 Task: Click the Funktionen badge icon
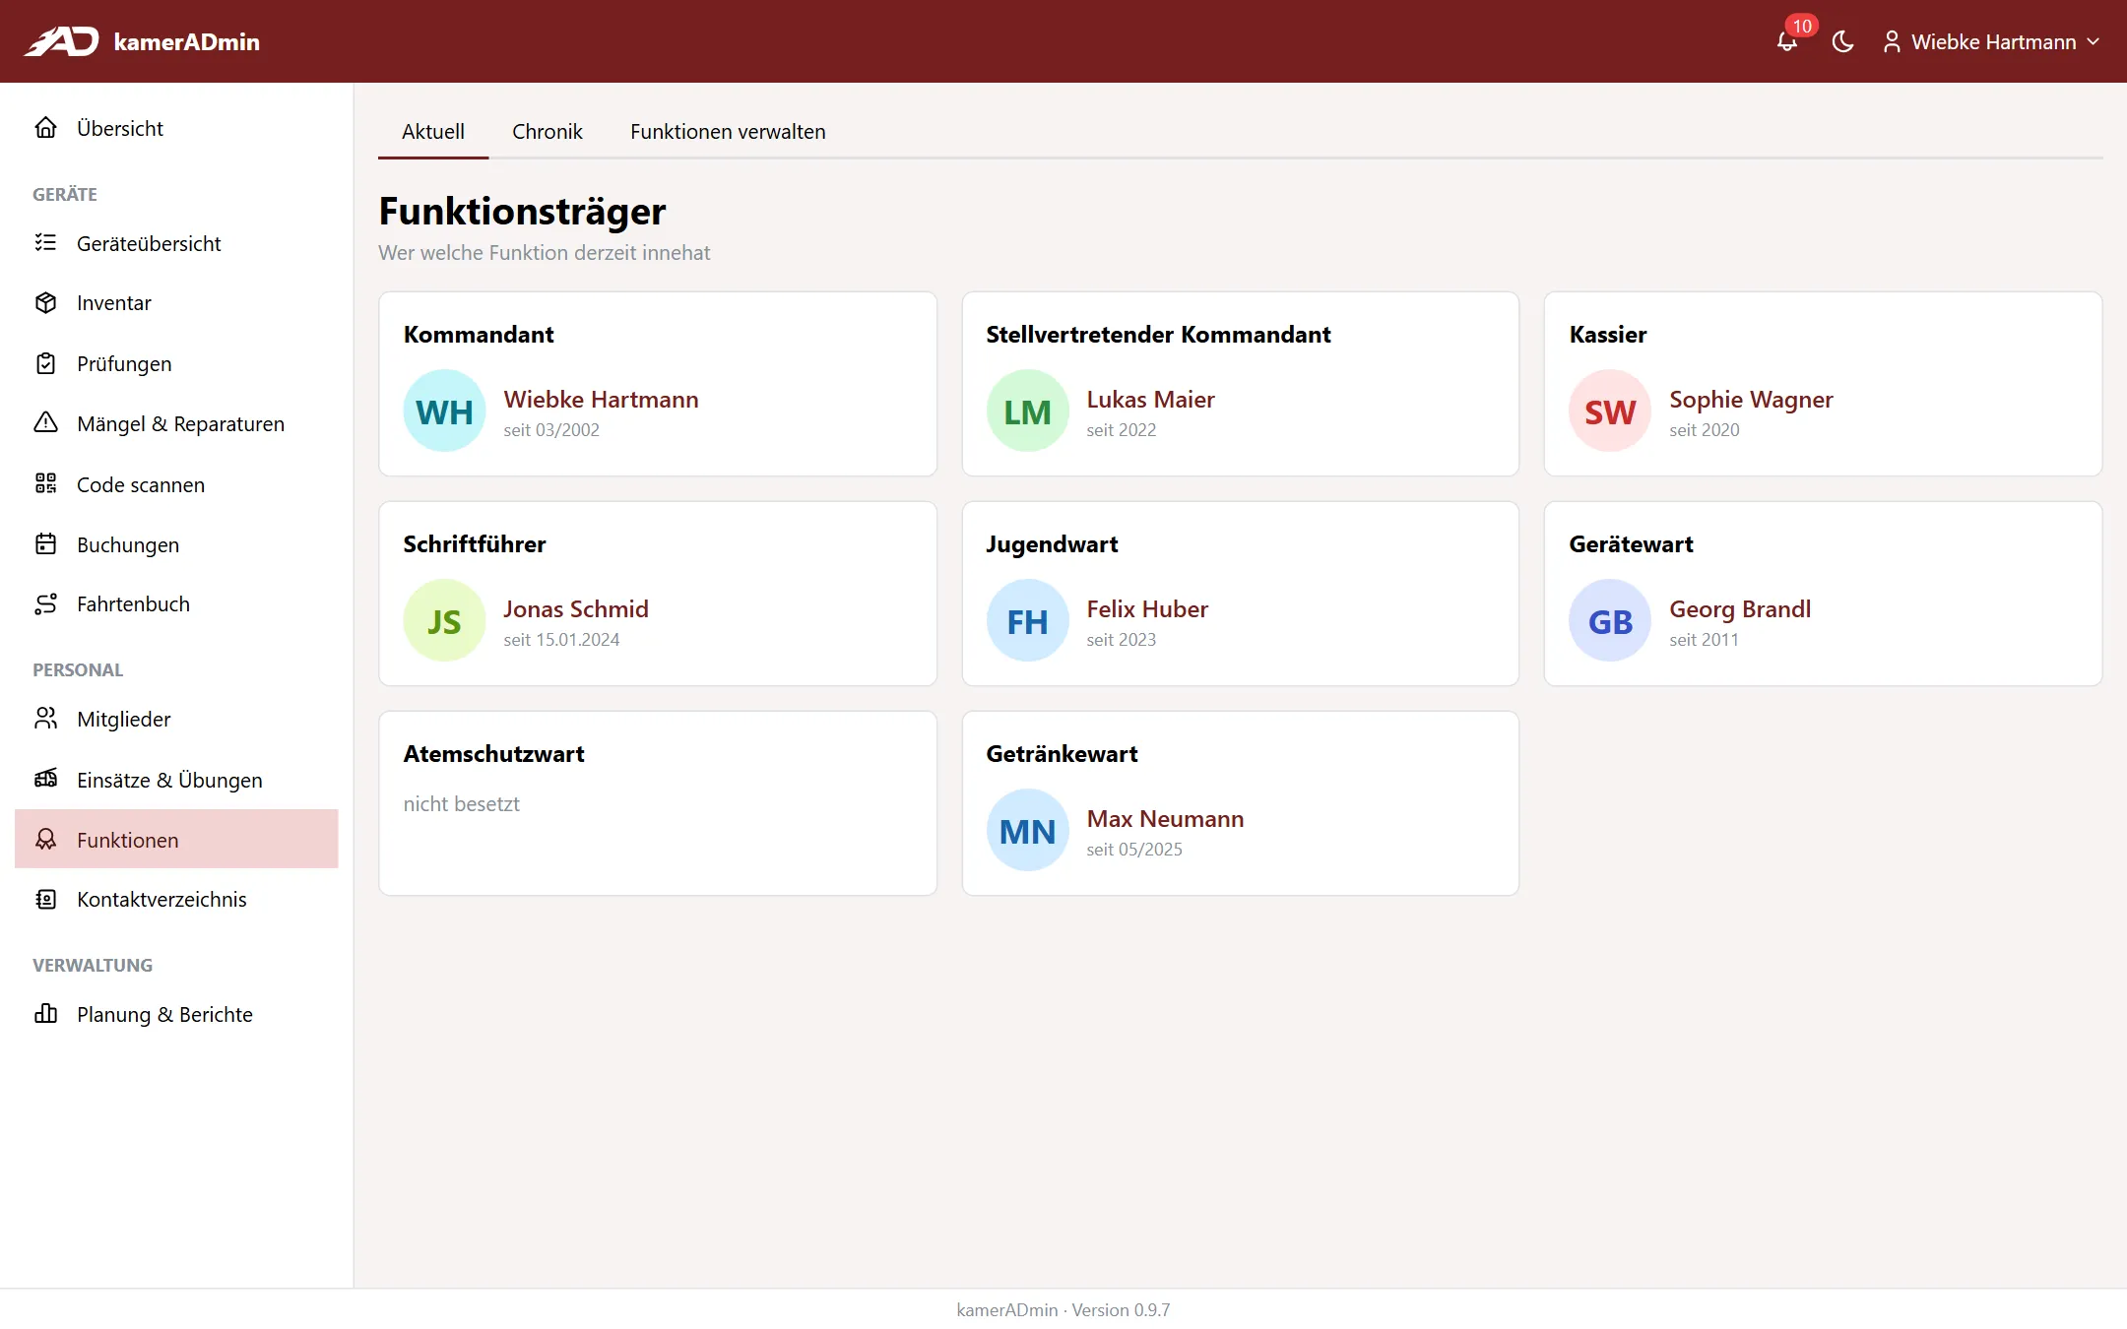tap(45, 840)
